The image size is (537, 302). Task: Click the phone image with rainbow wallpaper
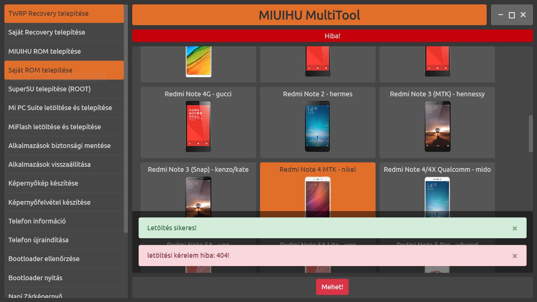(x=199, y=62)
